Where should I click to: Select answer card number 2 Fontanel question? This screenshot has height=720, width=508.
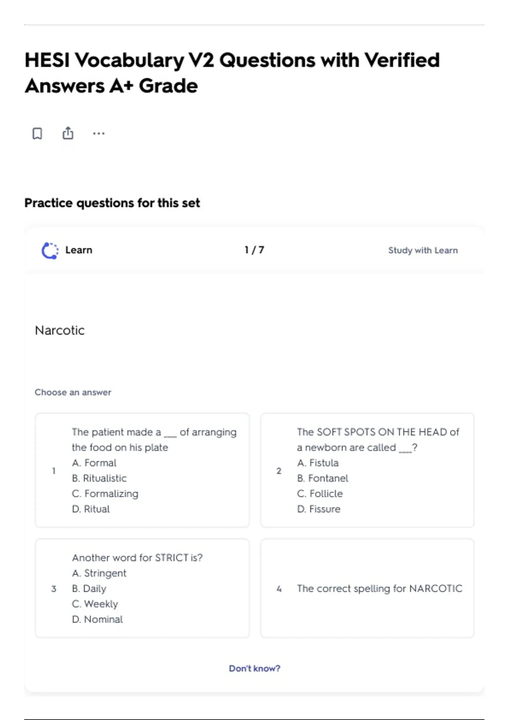tap(367, 470)
